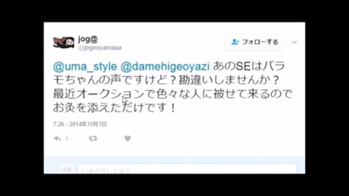Click the display name jog@
This screenshot has width=349, height=196.
click(x=88, y=39)
